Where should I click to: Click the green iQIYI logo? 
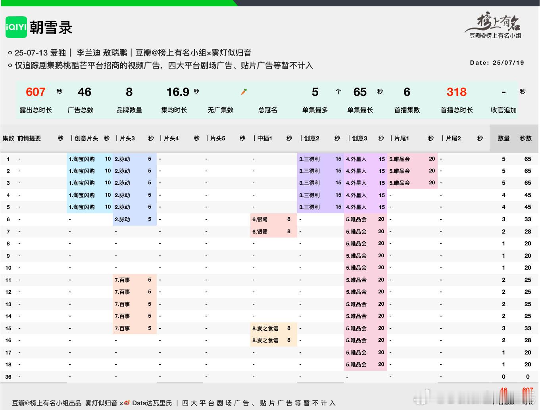pos(16,27)
